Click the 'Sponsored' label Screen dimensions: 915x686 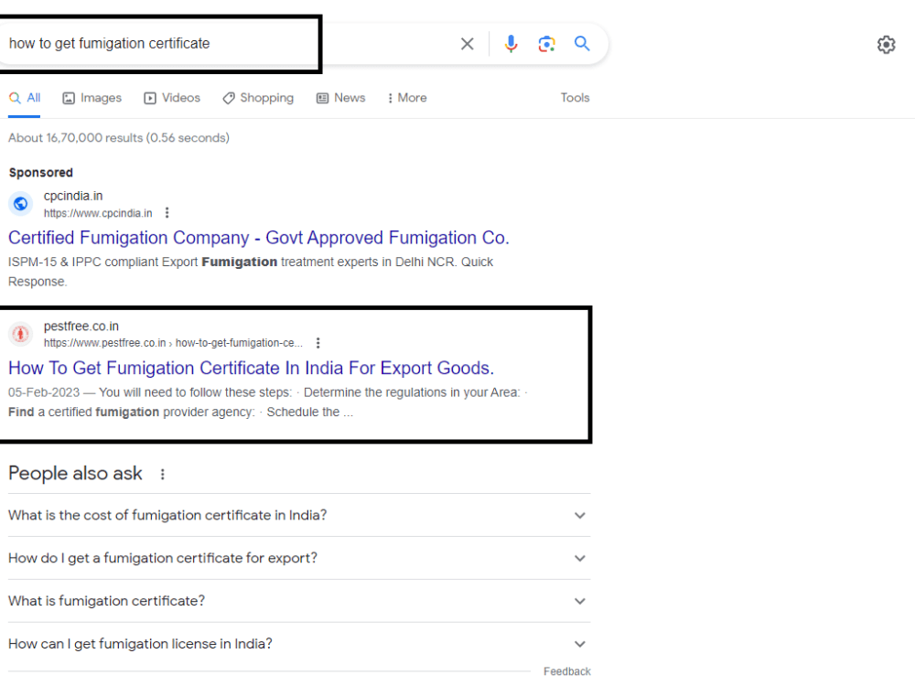point(41,173)
